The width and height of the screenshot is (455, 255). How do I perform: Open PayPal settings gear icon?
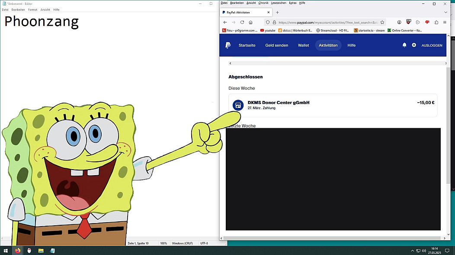click(414, 45)
